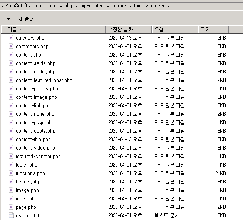Select the file name featured-content.php
The width and height of the screenshot is (243, 220).
coord(38,157)
